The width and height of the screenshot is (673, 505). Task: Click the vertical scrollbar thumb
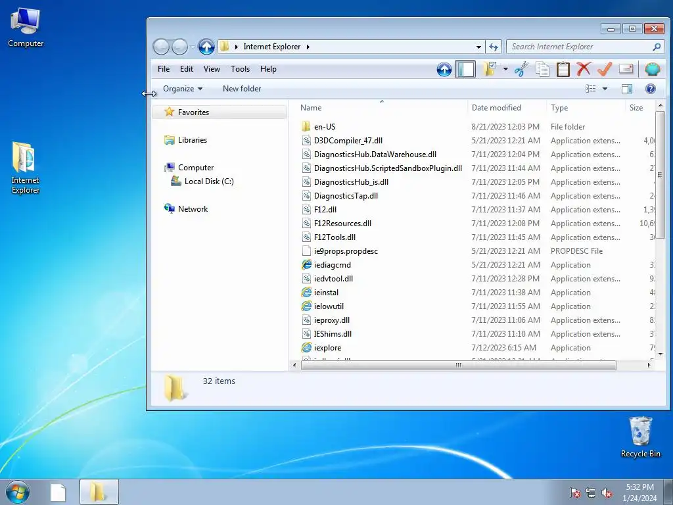point(660,175)
